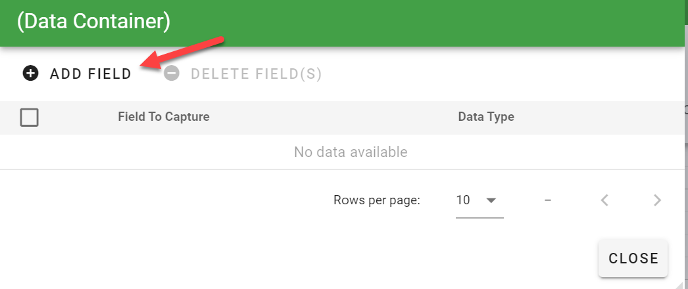Click the Rows per page label
Viewport: 688px width, 289px height.
click(376, 200)
